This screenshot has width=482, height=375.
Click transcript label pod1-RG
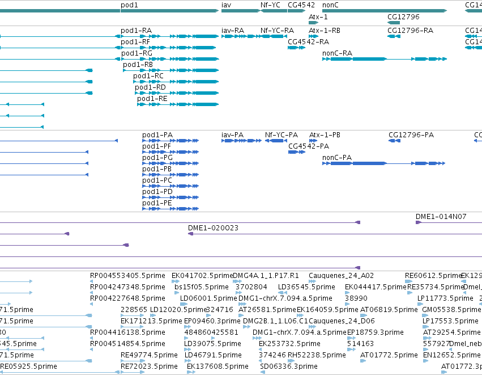point(137,53)
